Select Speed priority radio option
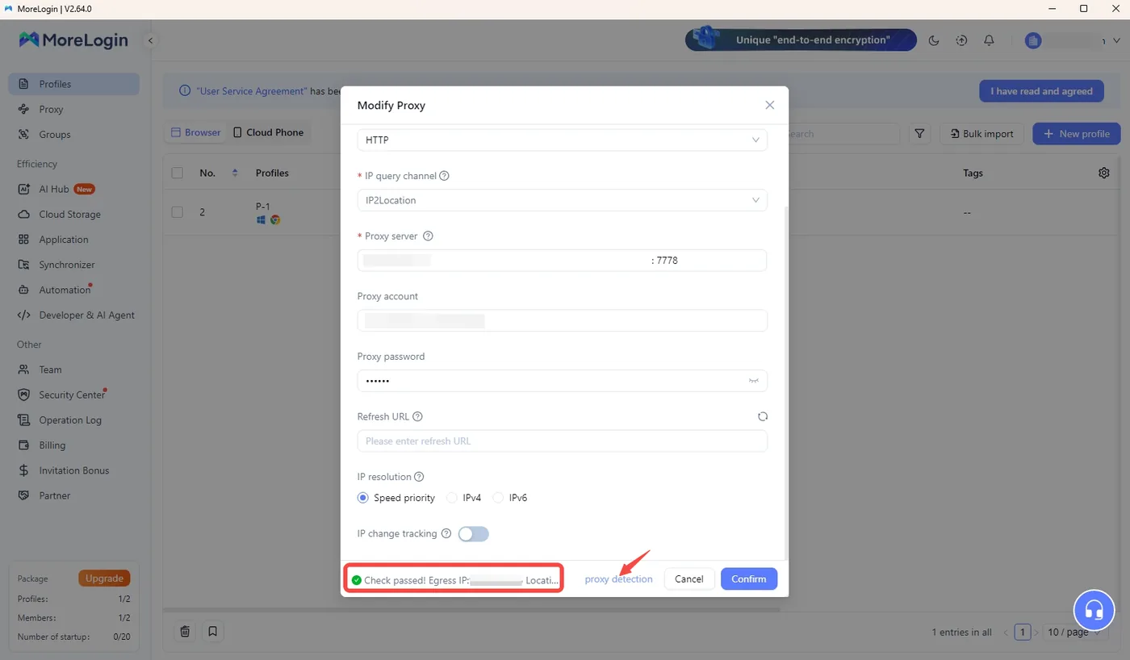Viewport: 1130px width, 660px height. [x=363, y=498]
